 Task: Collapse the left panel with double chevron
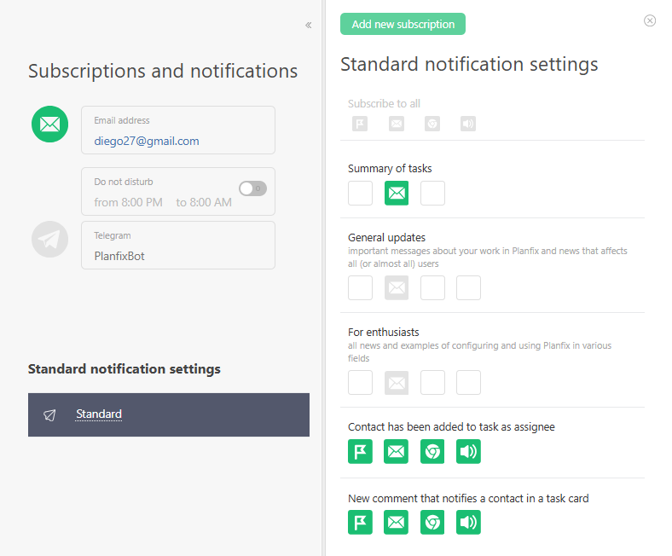point(308,25)
